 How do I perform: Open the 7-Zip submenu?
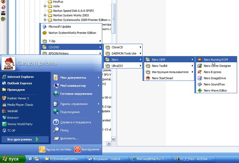(x=72, y=41)
